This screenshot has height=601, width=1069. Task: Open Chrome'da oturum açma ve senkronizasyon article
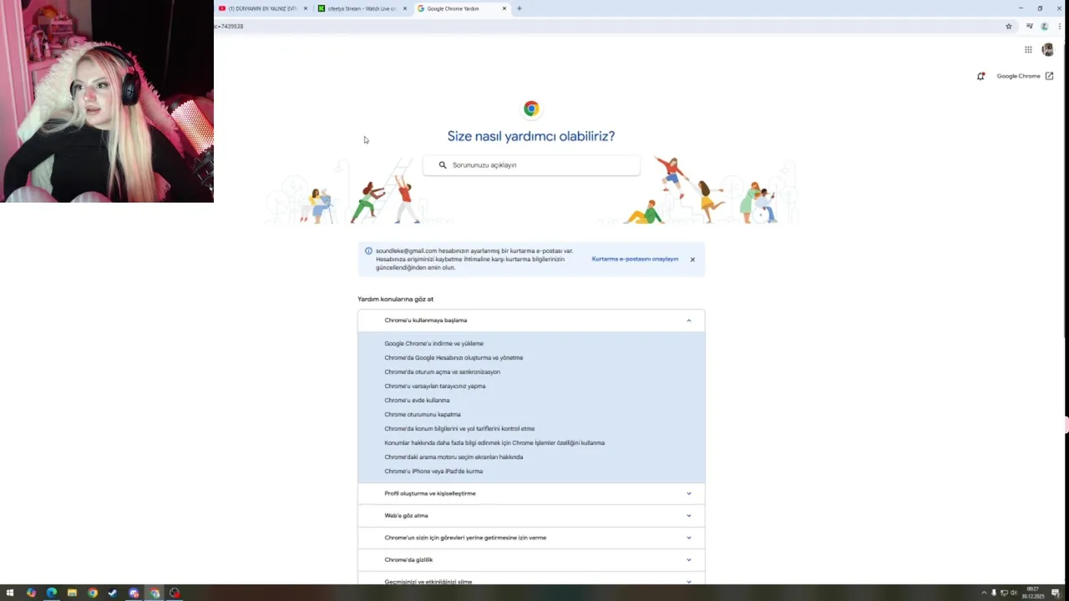442,372
